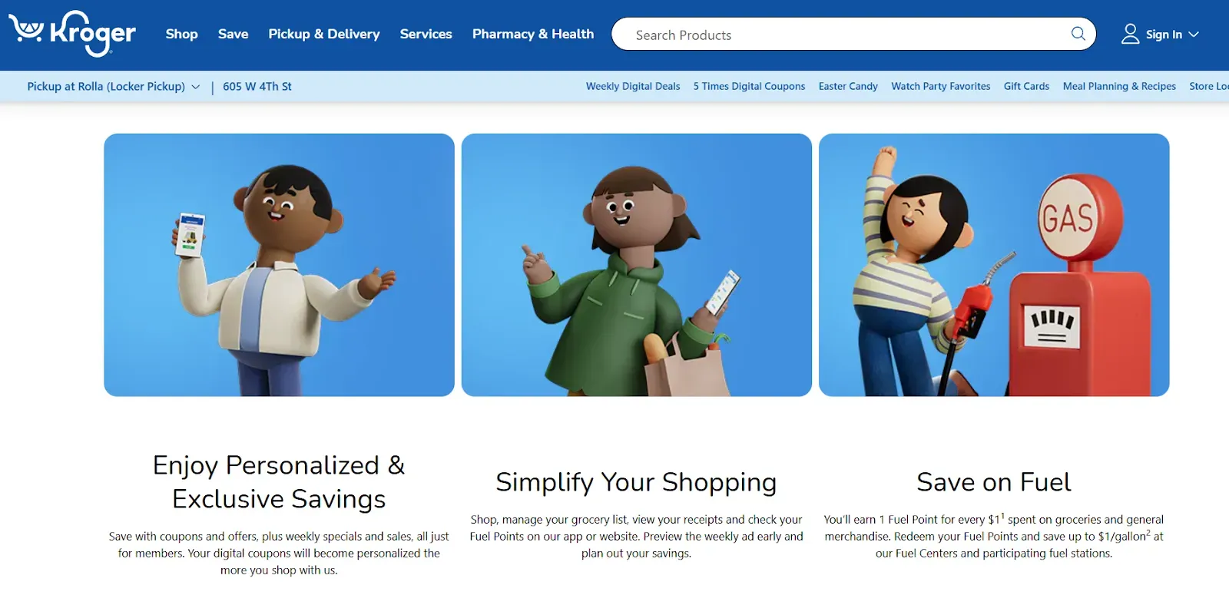The height and width of the screenshot is (595, 1229).
Task: Open Weekly Digital Deals link
Action: 633,87
